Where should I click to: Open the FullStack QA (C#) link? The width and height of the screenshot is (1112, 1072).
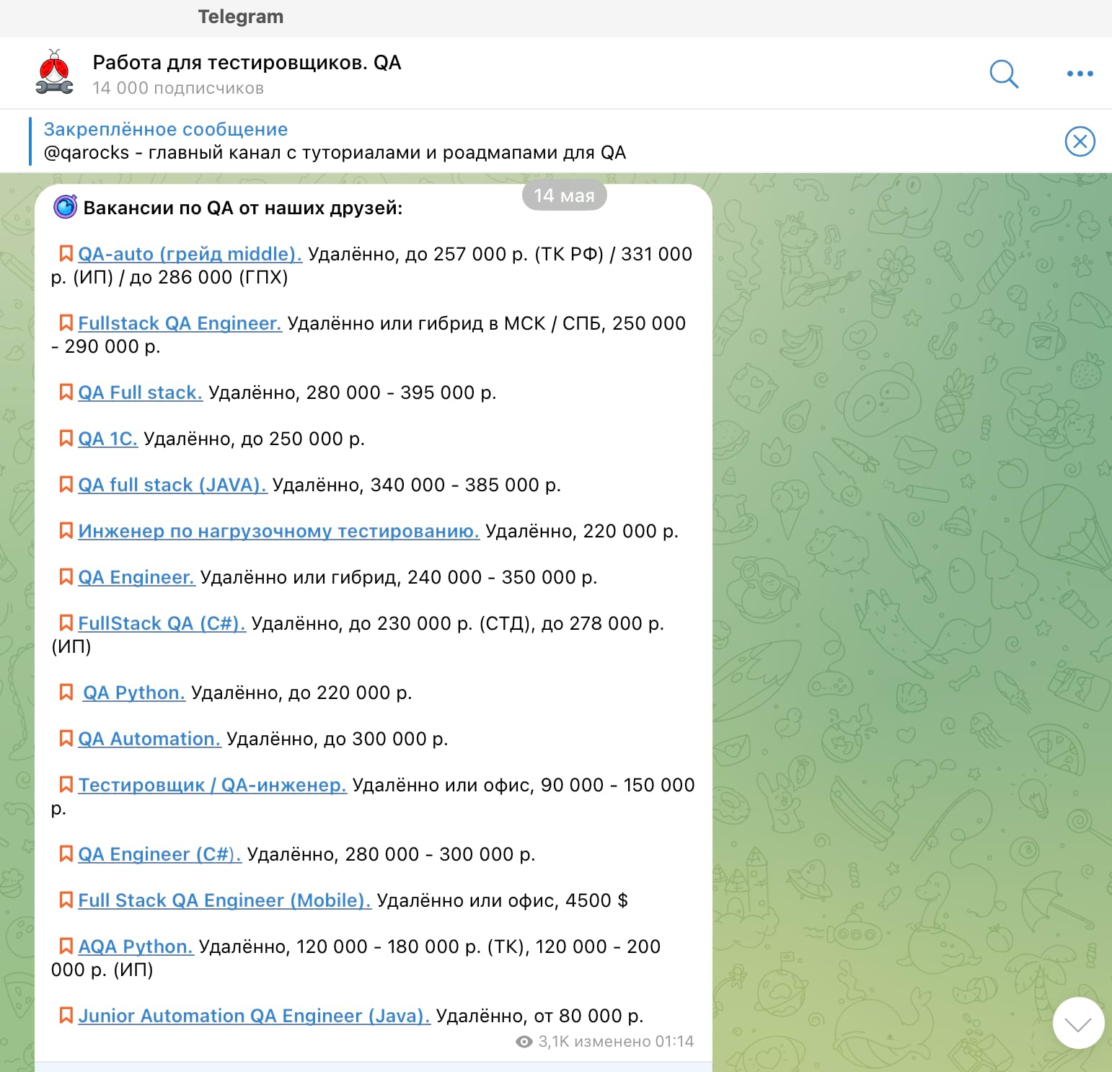coord(162,623)
